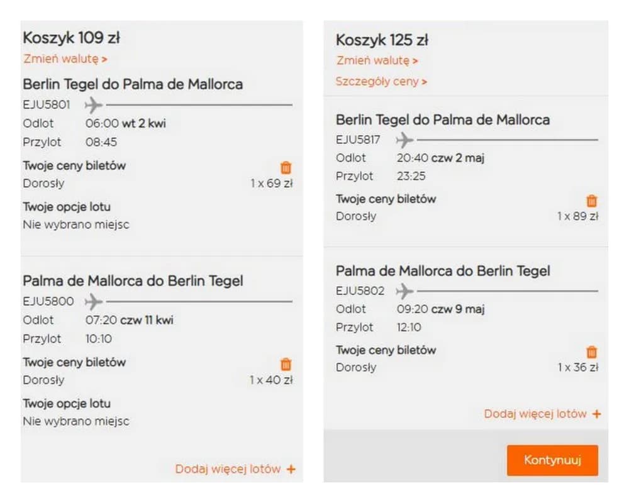Click "Nie wybrano miejsc" under flight EJU5801
The image size is (629, 503).
pyautogui.click(x=76, y=224)
